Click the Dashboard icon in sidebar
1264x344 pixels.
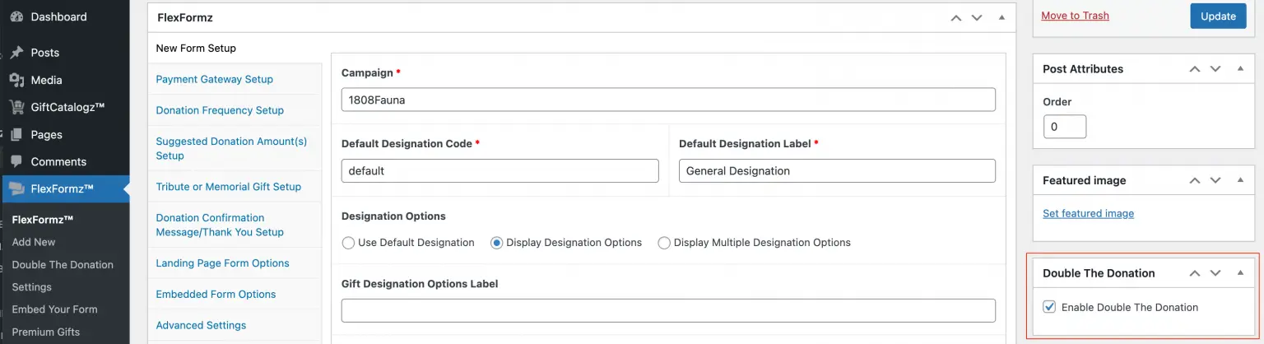pyautogui.click(x=16, y=16)
